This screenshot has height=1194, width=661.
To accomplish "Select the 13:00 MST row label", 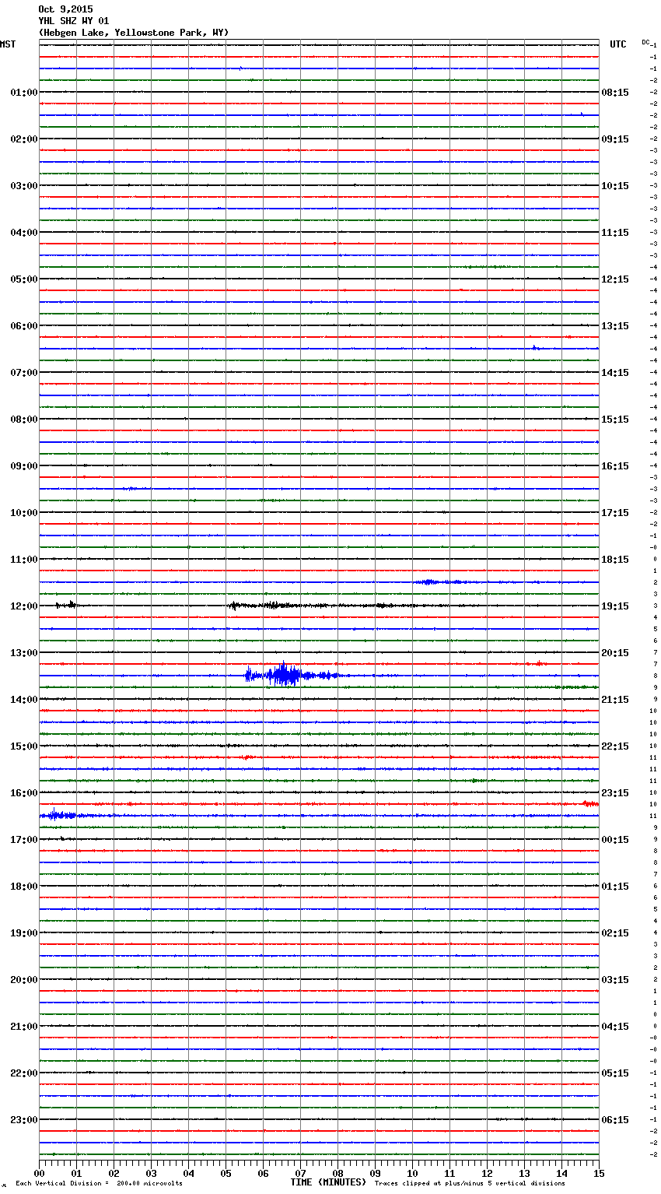I will [23, 653].
